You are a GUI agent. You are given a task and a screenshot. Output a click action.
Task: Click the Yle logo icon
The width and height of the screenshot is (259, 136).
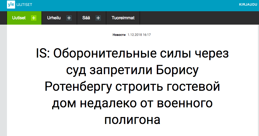point(11,5)
